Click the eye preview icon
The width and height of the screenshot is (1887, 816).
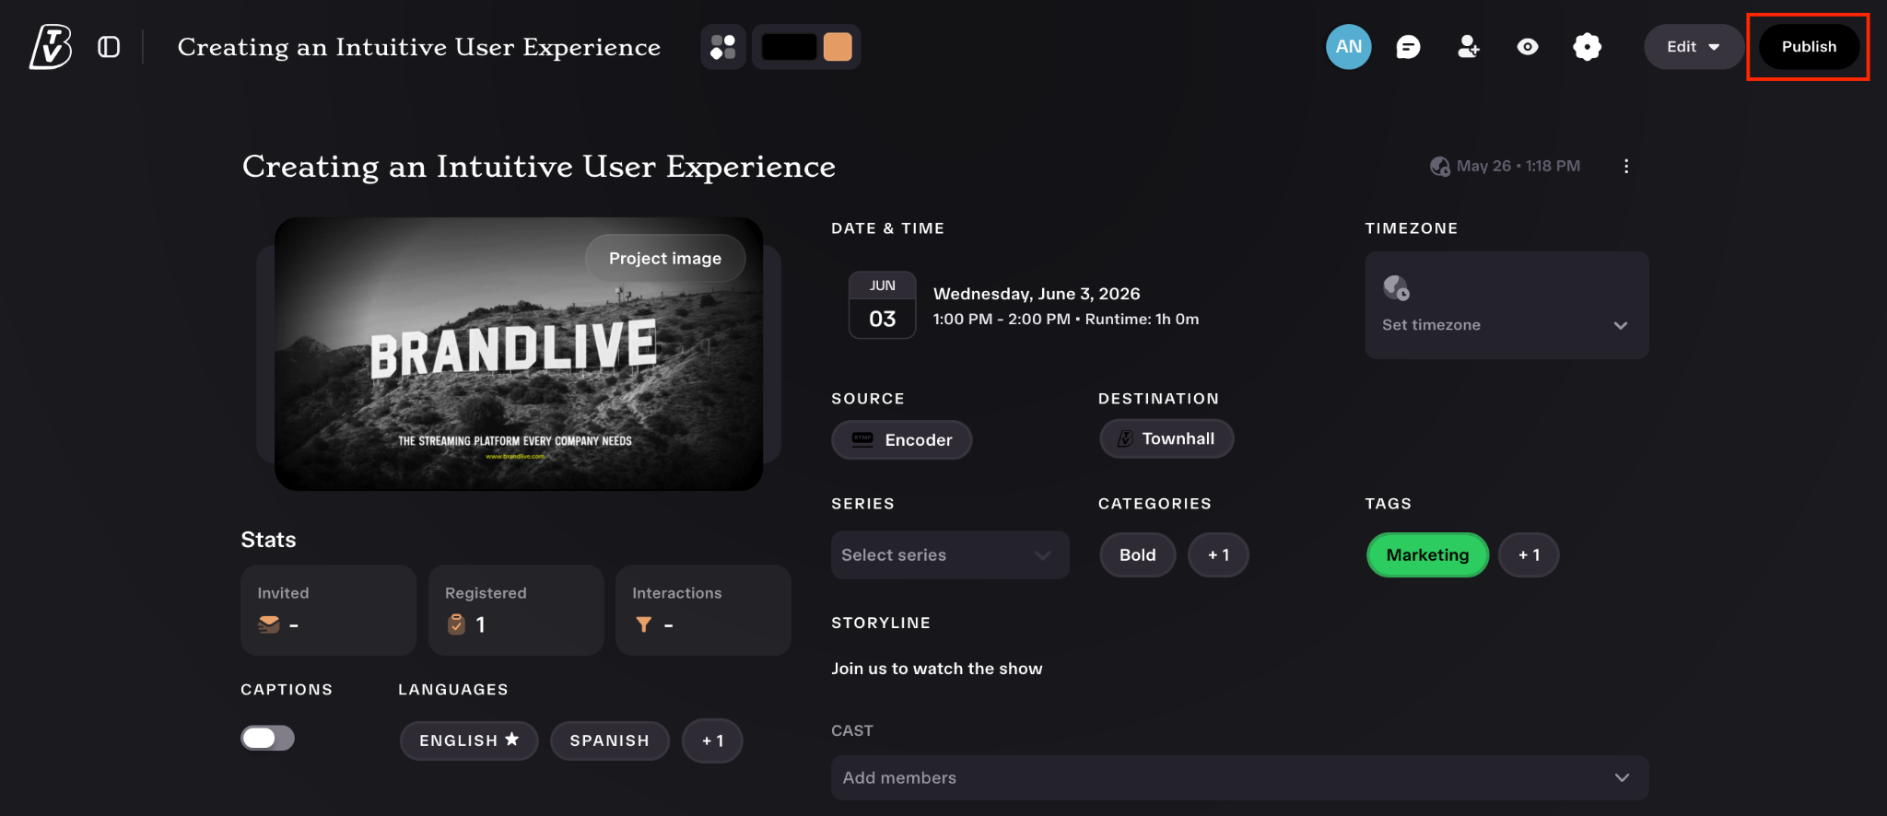pyautogui.click(x=1528, y=47)
